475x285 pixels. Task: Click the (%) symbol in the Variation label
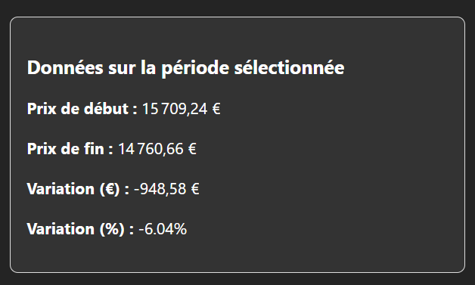coord(112,229)
